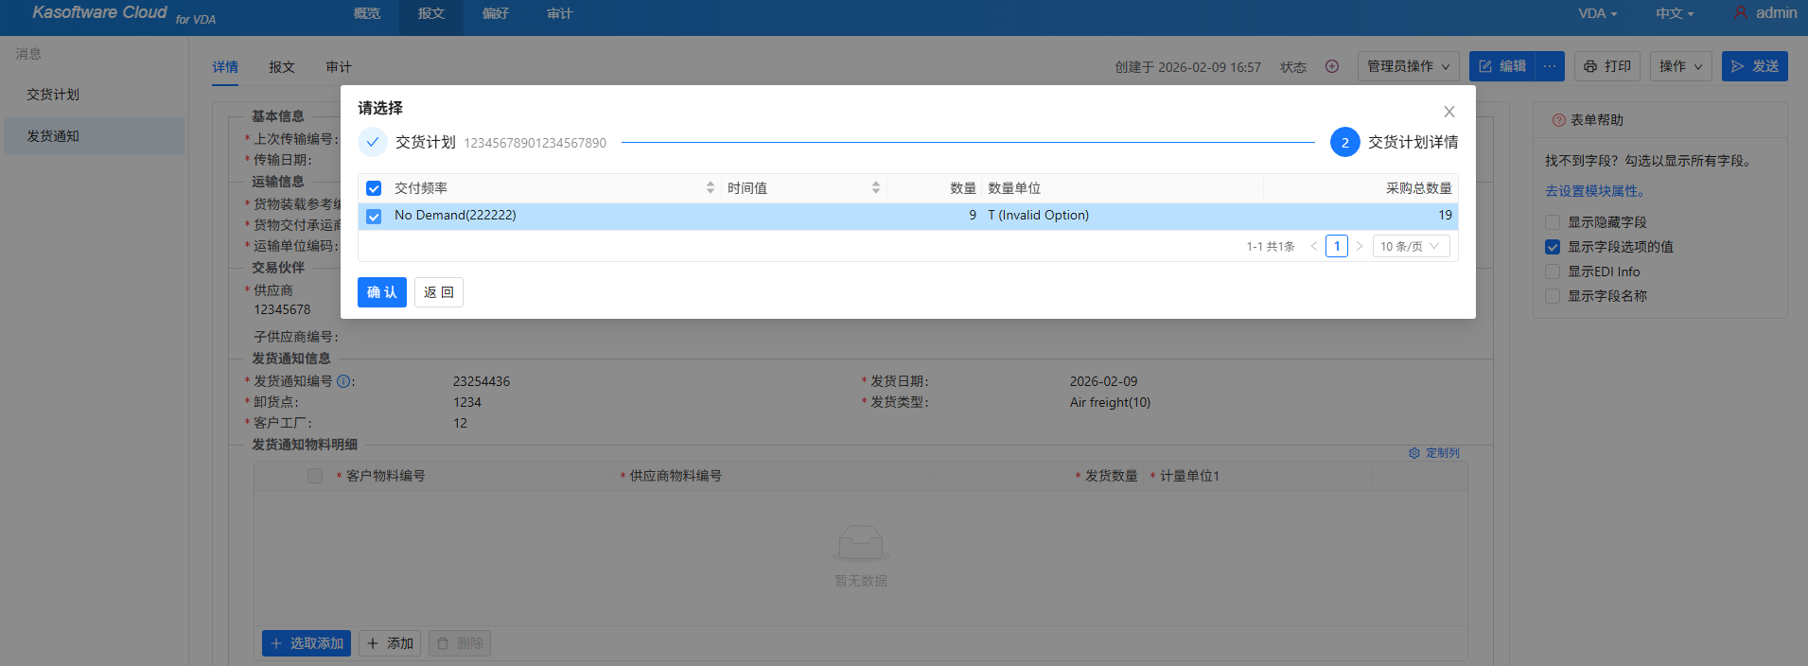
Task: Open the 10 条/页 page size dropdown
Action: [x=1410, y=246]
